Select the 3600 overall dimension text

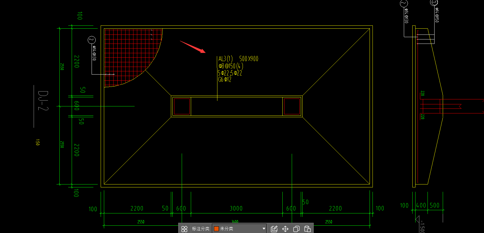(x=235, y=222)
